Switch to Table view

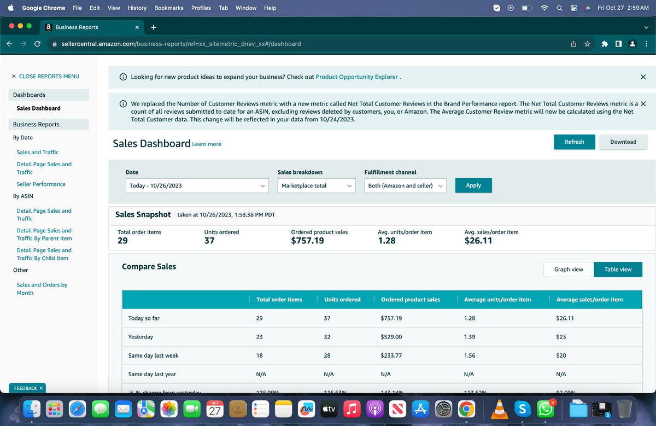pos(618,269)
